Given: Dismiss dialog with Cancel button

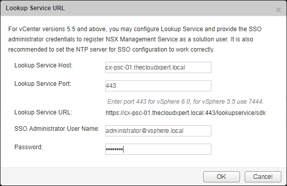Looking at the screenshot, I should pos(263,177).
